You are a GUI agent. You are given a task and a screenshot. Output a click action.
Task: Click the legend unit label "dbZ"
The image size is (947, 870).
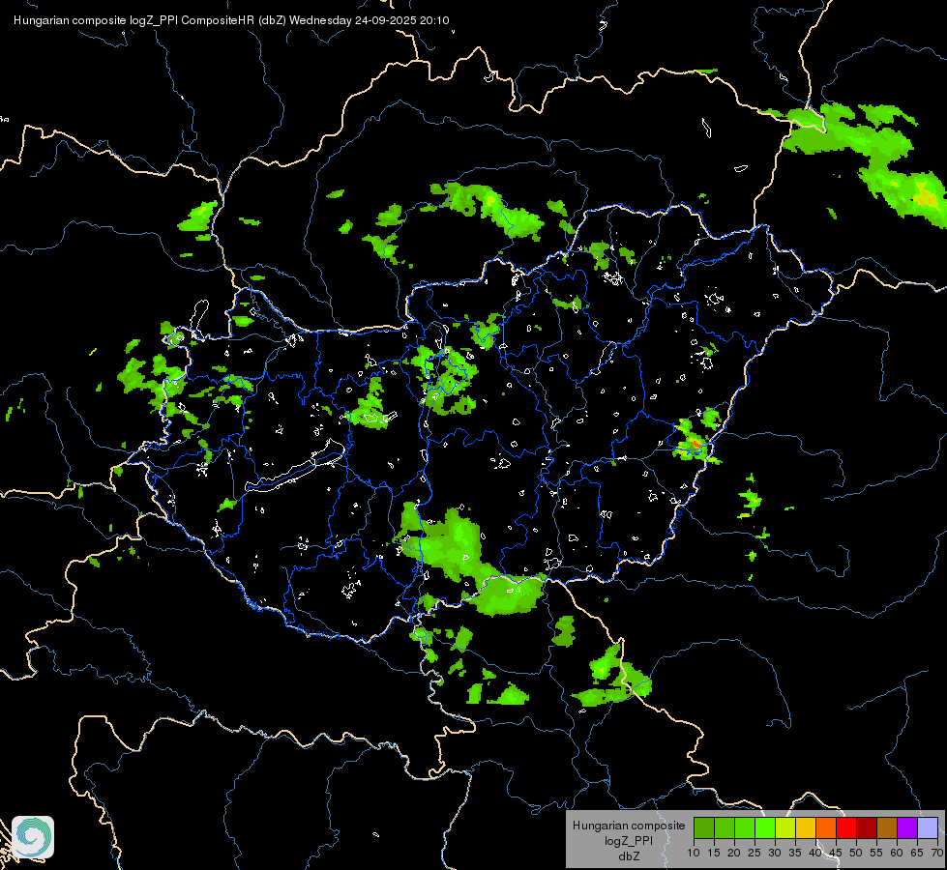pyautogui.click(x=629, y=856)
